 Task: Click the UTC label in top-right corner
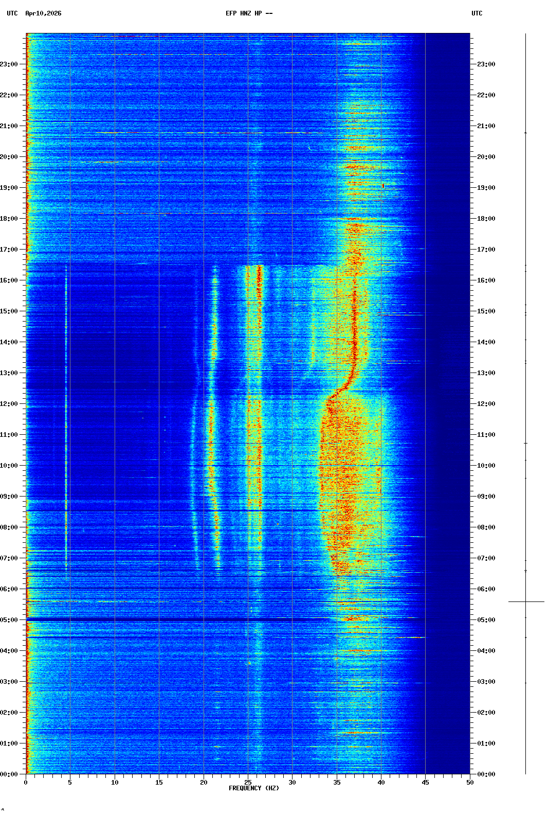pos(477,13)
